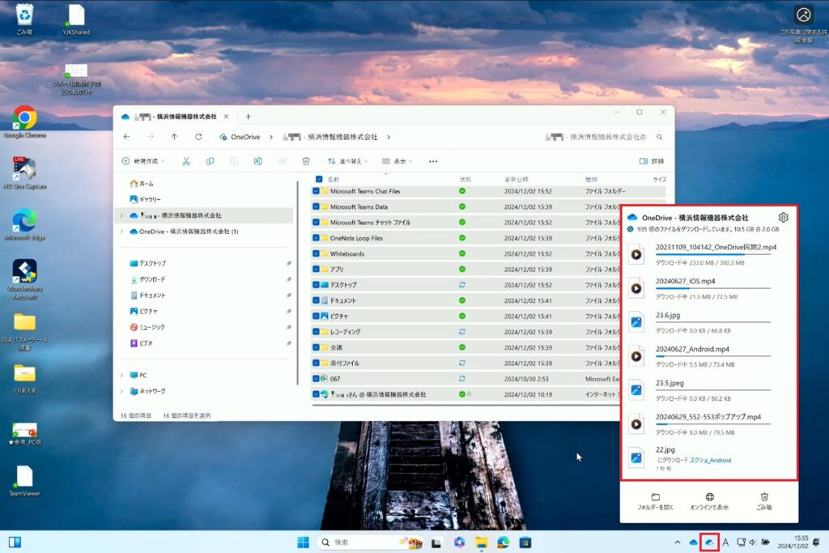This screenshot has width=829, height=553.
Task: Click the chevron at the end of the address path
Action: pyautogui.click(x=389, y=137)
